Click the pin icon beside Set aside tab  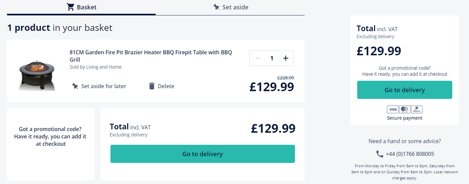(217, 7)
